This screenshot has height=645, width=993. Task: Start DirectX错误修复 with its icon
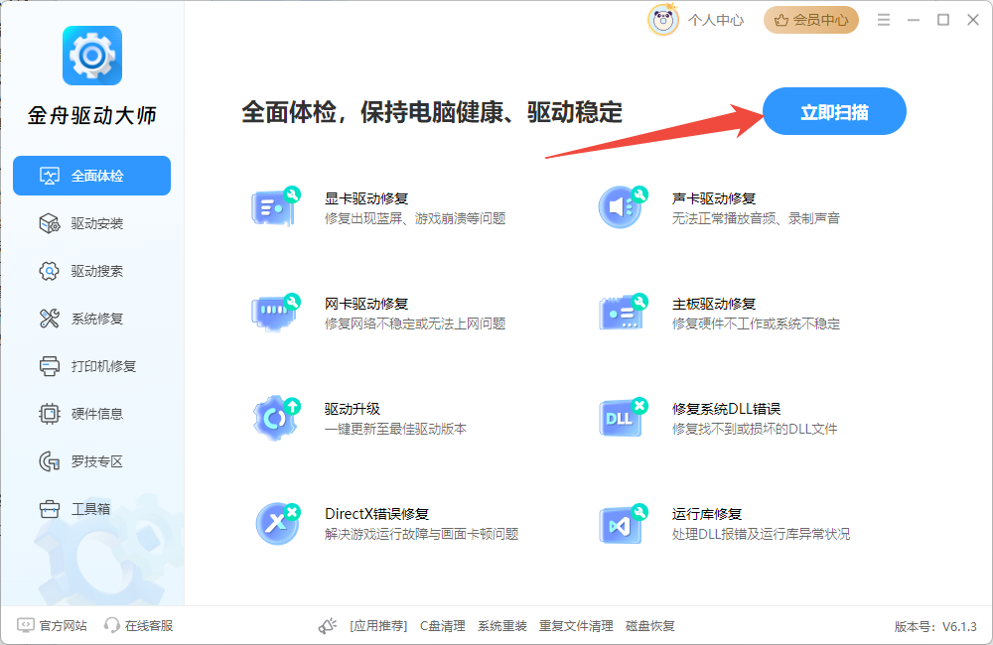pos(275,523)
